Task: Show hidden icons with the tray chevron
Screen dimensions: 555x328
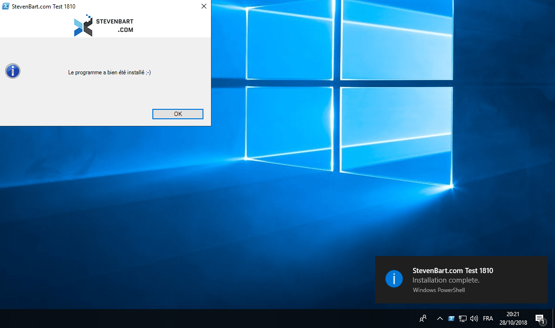Action: tap(440, 319)
